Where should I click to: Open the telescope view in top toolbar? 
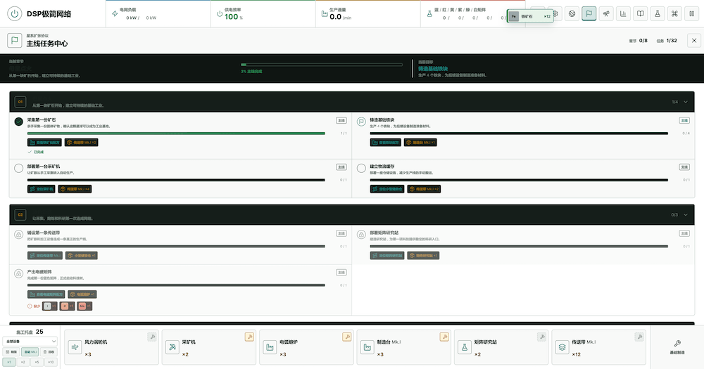(605, 13)
